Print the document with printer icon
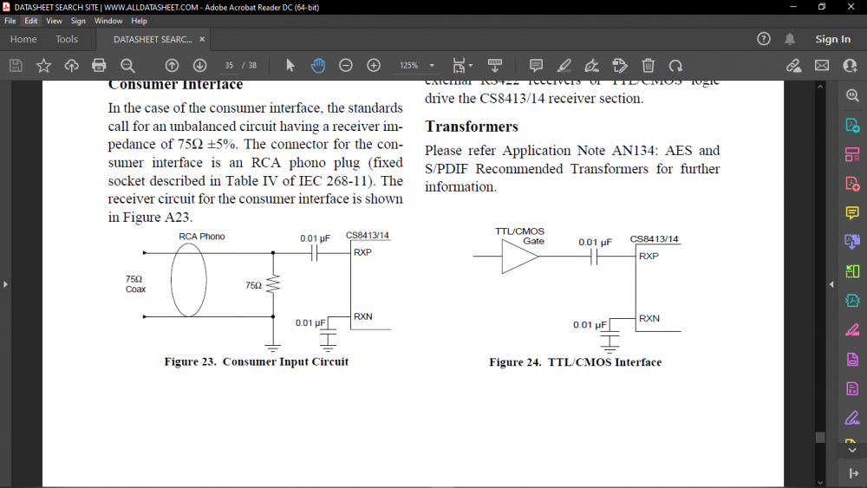867x488 pixels. pyautogui.click(x=99, y=65)
